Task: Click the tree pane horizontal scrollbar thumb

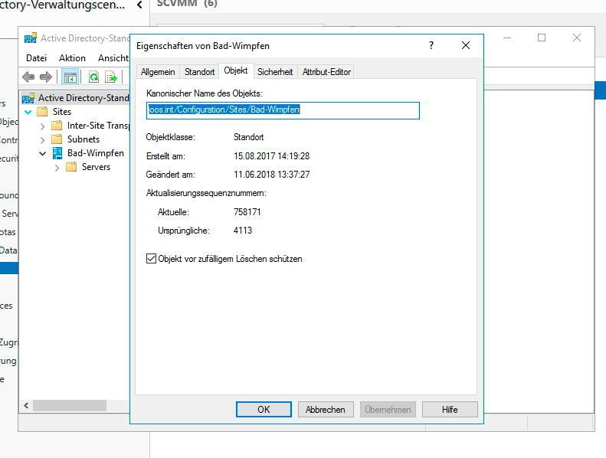Action: 70,405
